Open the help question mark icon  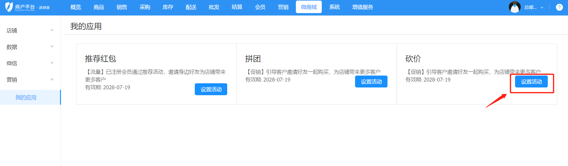(559, 7)
